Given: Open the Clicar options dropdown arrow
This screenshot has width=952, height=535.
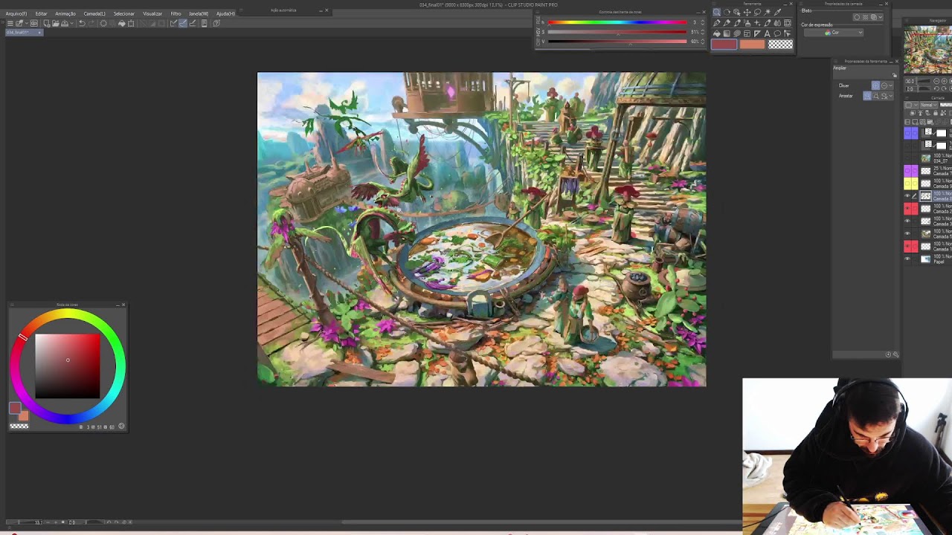Looking at the screenshot, I should pos(890,85).
